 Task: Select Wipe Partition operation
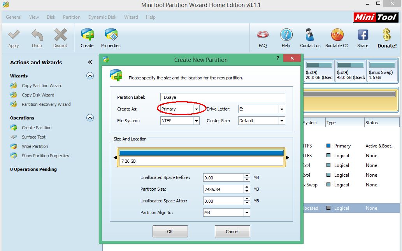point(35,146)
